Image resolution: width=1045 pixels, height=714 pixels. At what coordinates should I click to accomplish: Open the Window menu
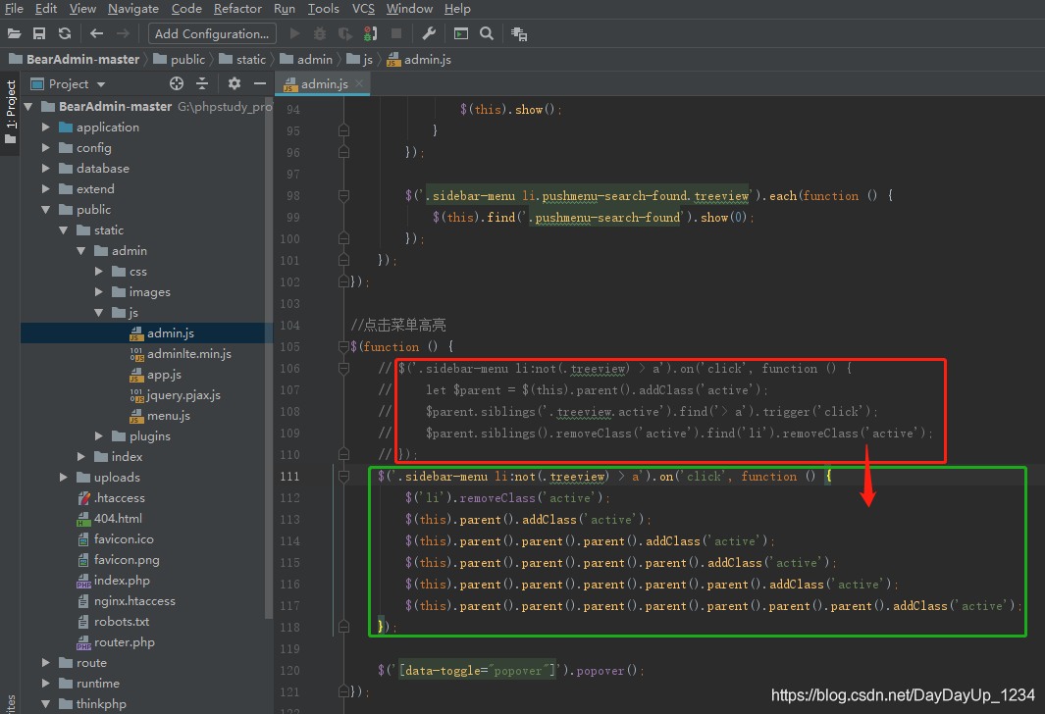(409, 9)
